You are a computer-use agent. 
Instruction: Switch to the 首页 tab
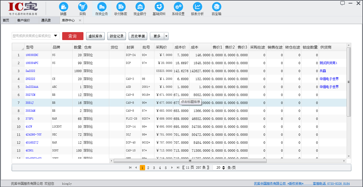pyautogui.click(x=6, y=20)
